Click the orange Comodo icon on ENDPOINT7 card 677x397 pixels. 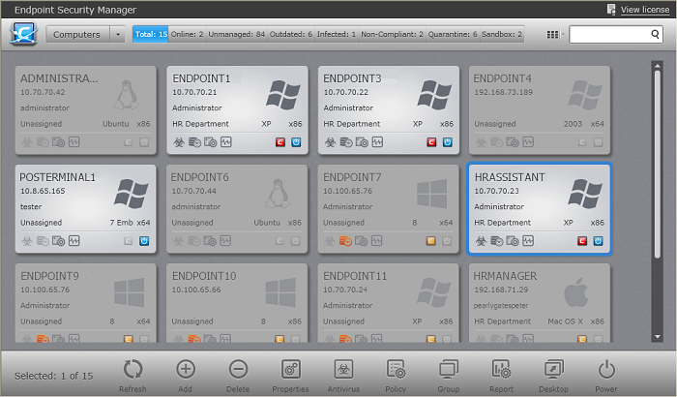tap(431, 241)
